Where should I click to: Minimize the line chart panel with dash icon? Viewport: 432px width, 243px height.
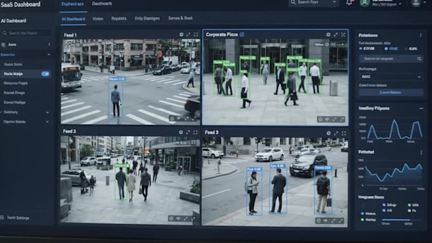pos(421,108)
